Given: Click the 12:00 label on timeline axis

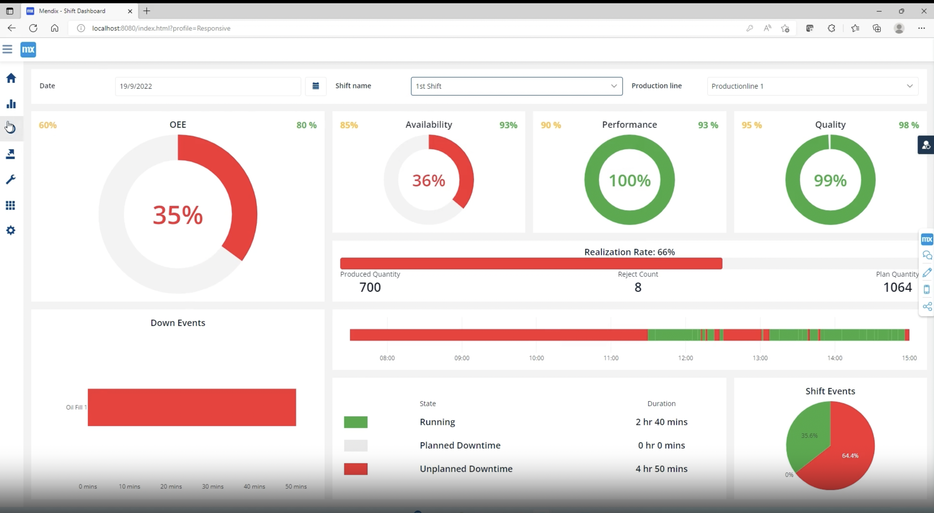Looking at the screenshot, I should click(685, 358).
